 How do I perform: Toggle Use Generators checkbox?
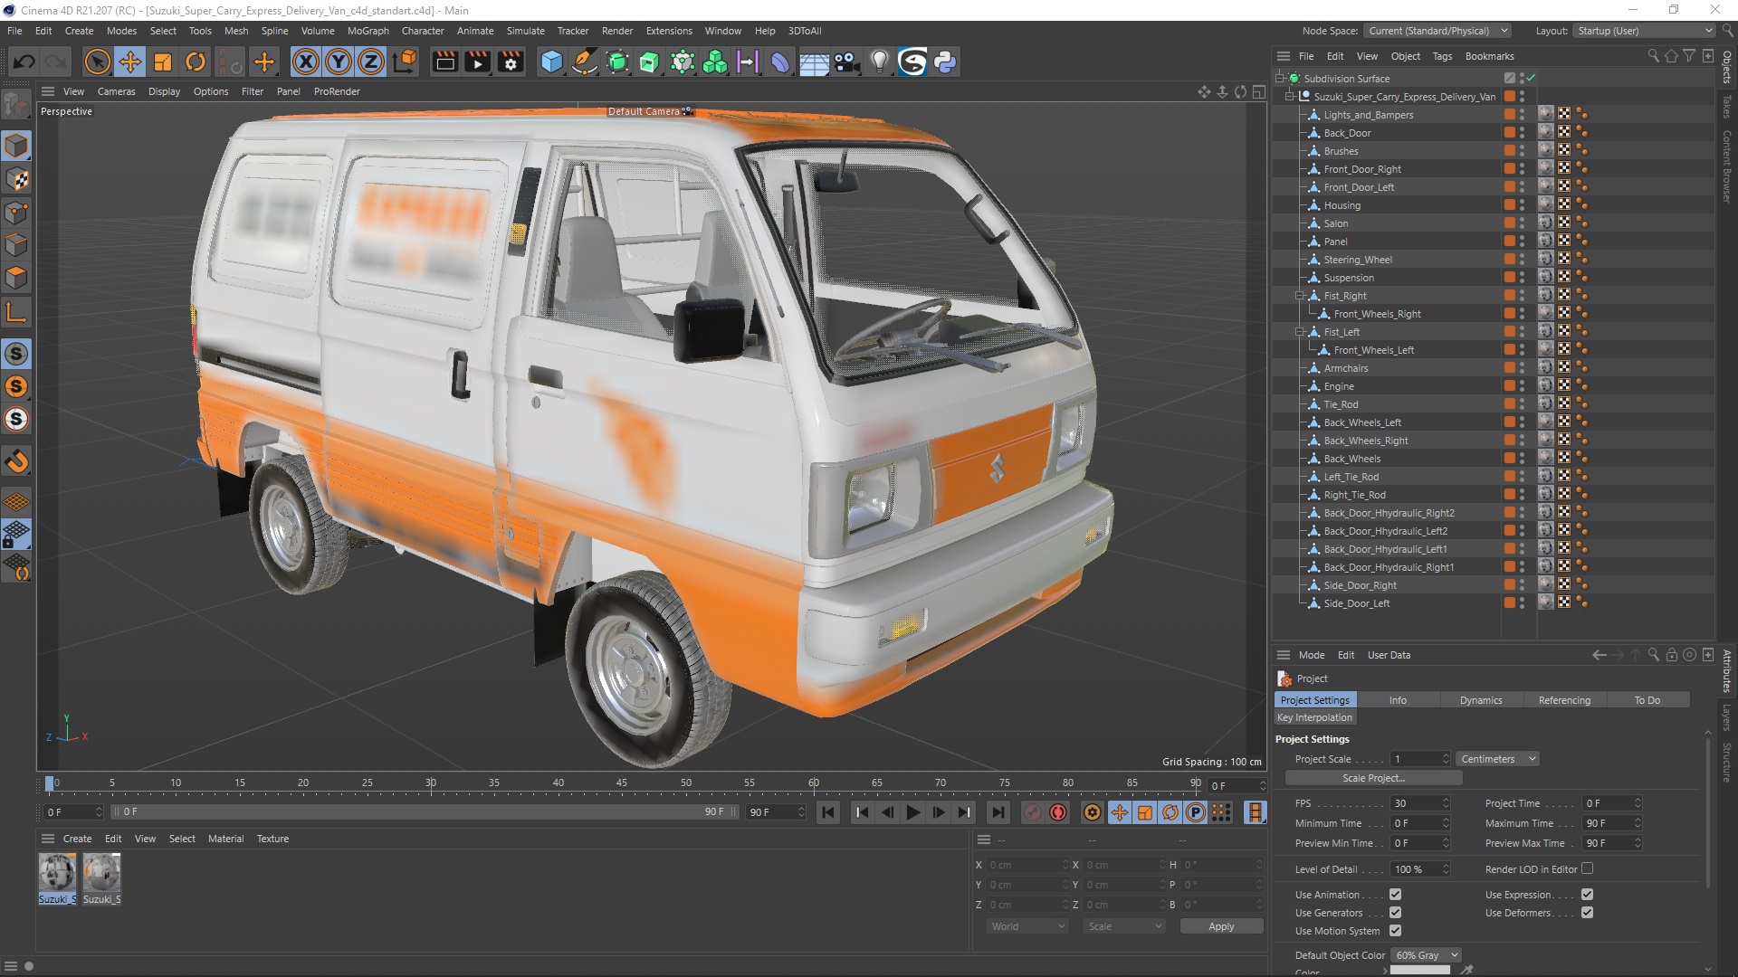tap(1395, 913)
